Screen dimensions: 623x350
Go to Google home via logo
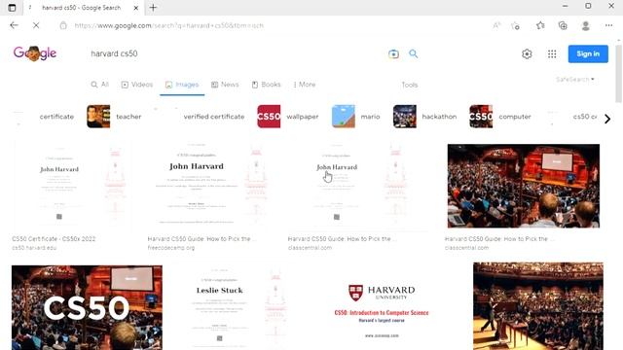click(35, 53)
